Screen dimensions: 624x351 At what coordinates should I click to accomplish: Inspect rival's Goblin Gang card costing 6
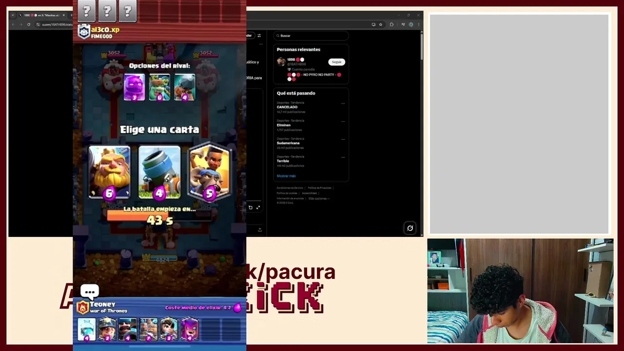click(x=159, y=87)
